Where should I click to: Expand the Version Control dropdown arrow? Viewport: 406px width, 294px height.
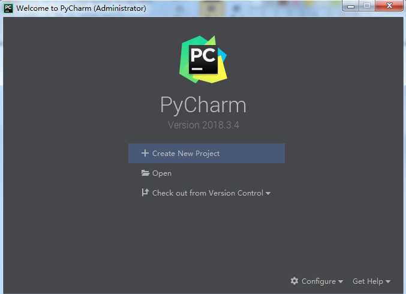[268, 193]
